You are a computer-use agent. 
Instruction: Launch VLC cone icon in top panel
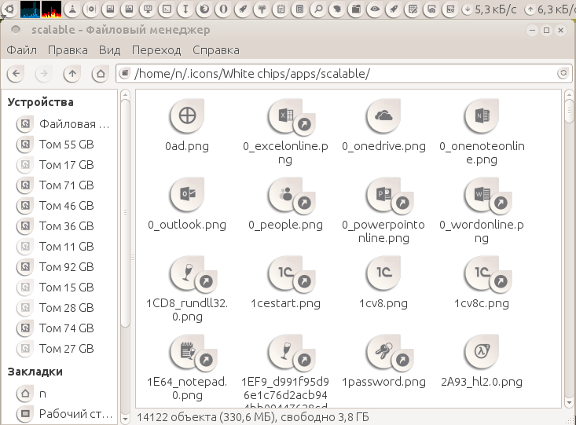pyautogui.click(x=73, y=9)
